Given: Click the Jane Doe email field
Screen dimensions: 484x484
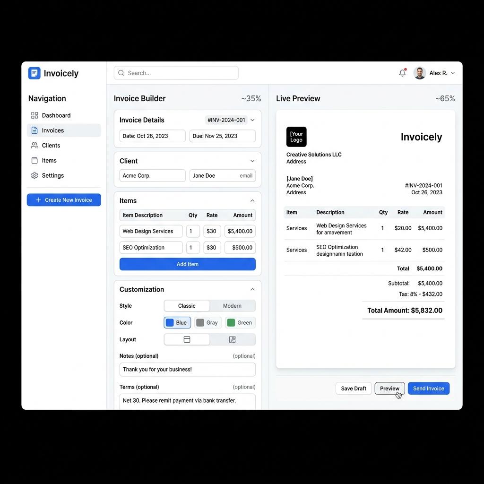Looking at the screenshot, I should 223,176.
